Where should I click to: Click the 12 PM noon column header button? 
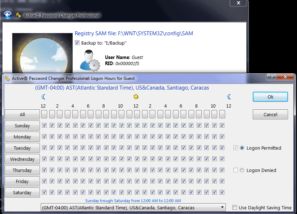point(137,114)
